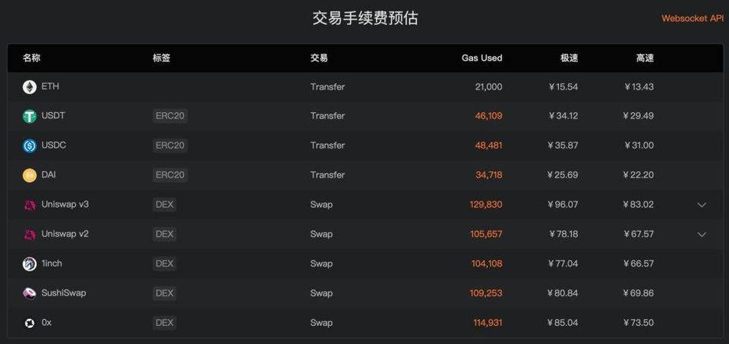Click the 名称 column header
Screen dimensions: 729x344
pos(31,58)
